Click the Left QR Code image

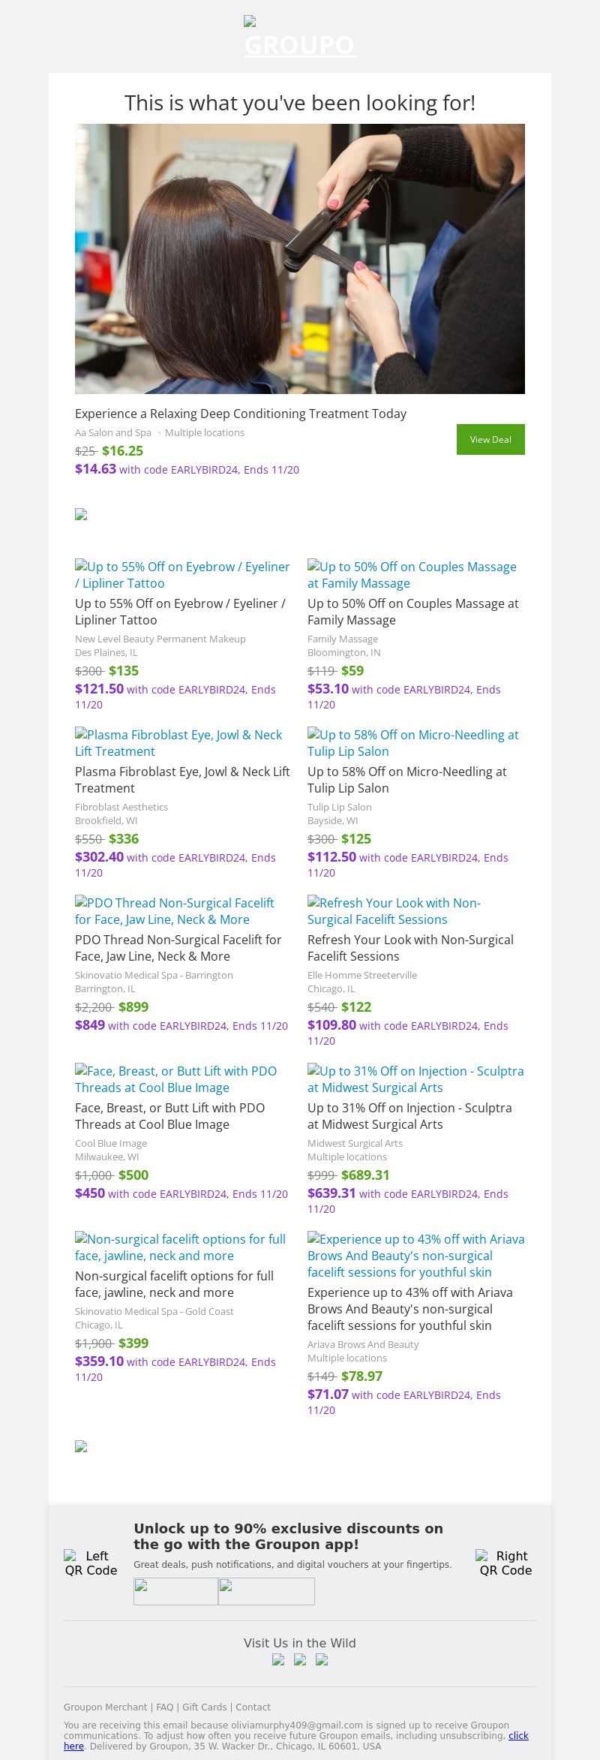coord(91,1563)
